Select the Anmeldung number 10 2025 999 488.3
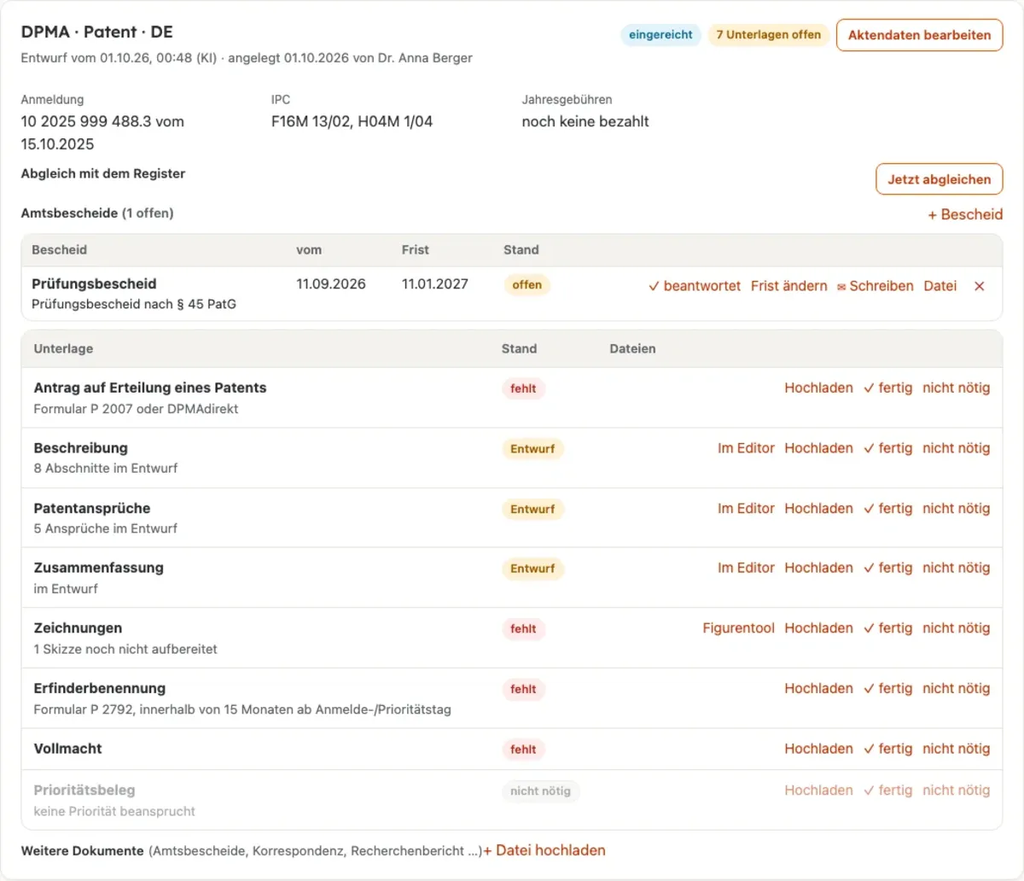 86,121
